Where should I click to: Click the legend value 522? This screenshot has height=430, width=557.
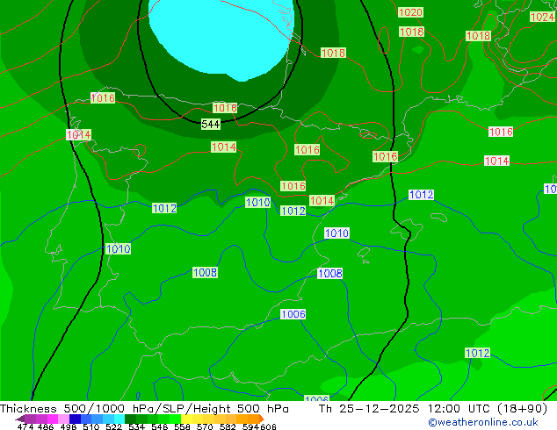point(113,426)
